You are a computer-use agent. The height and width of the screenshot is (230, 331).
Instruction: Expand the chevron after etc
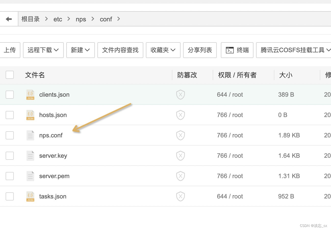pos(69,19)
